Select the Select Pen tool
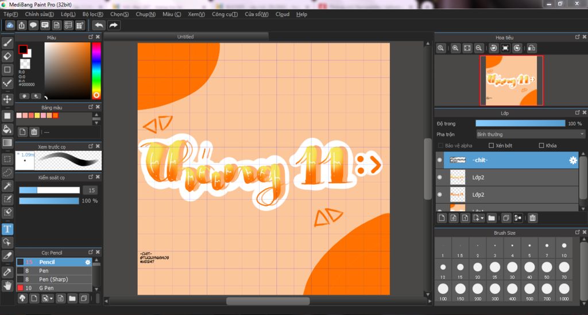588x315 pixels. [7, 199]
